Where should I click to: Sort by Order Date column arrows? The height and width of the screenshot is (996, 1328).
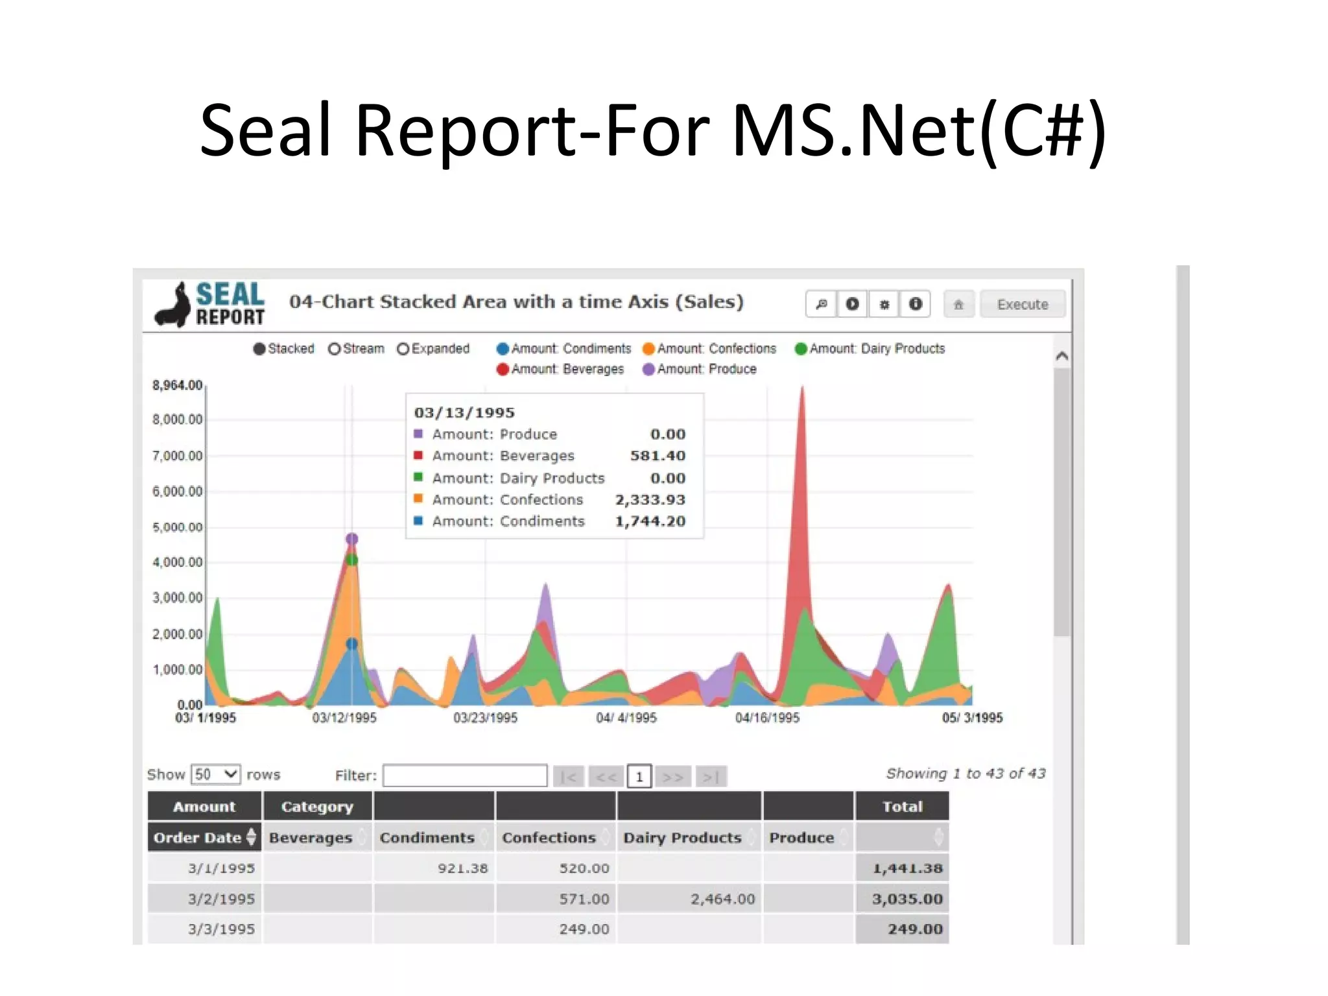coord(251,837)
